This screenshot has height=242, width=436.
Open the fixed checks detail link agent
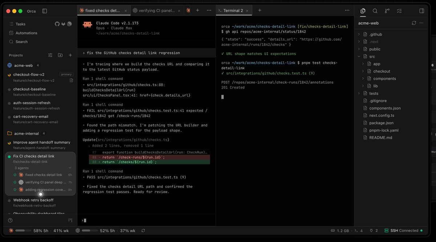(43, 175)
